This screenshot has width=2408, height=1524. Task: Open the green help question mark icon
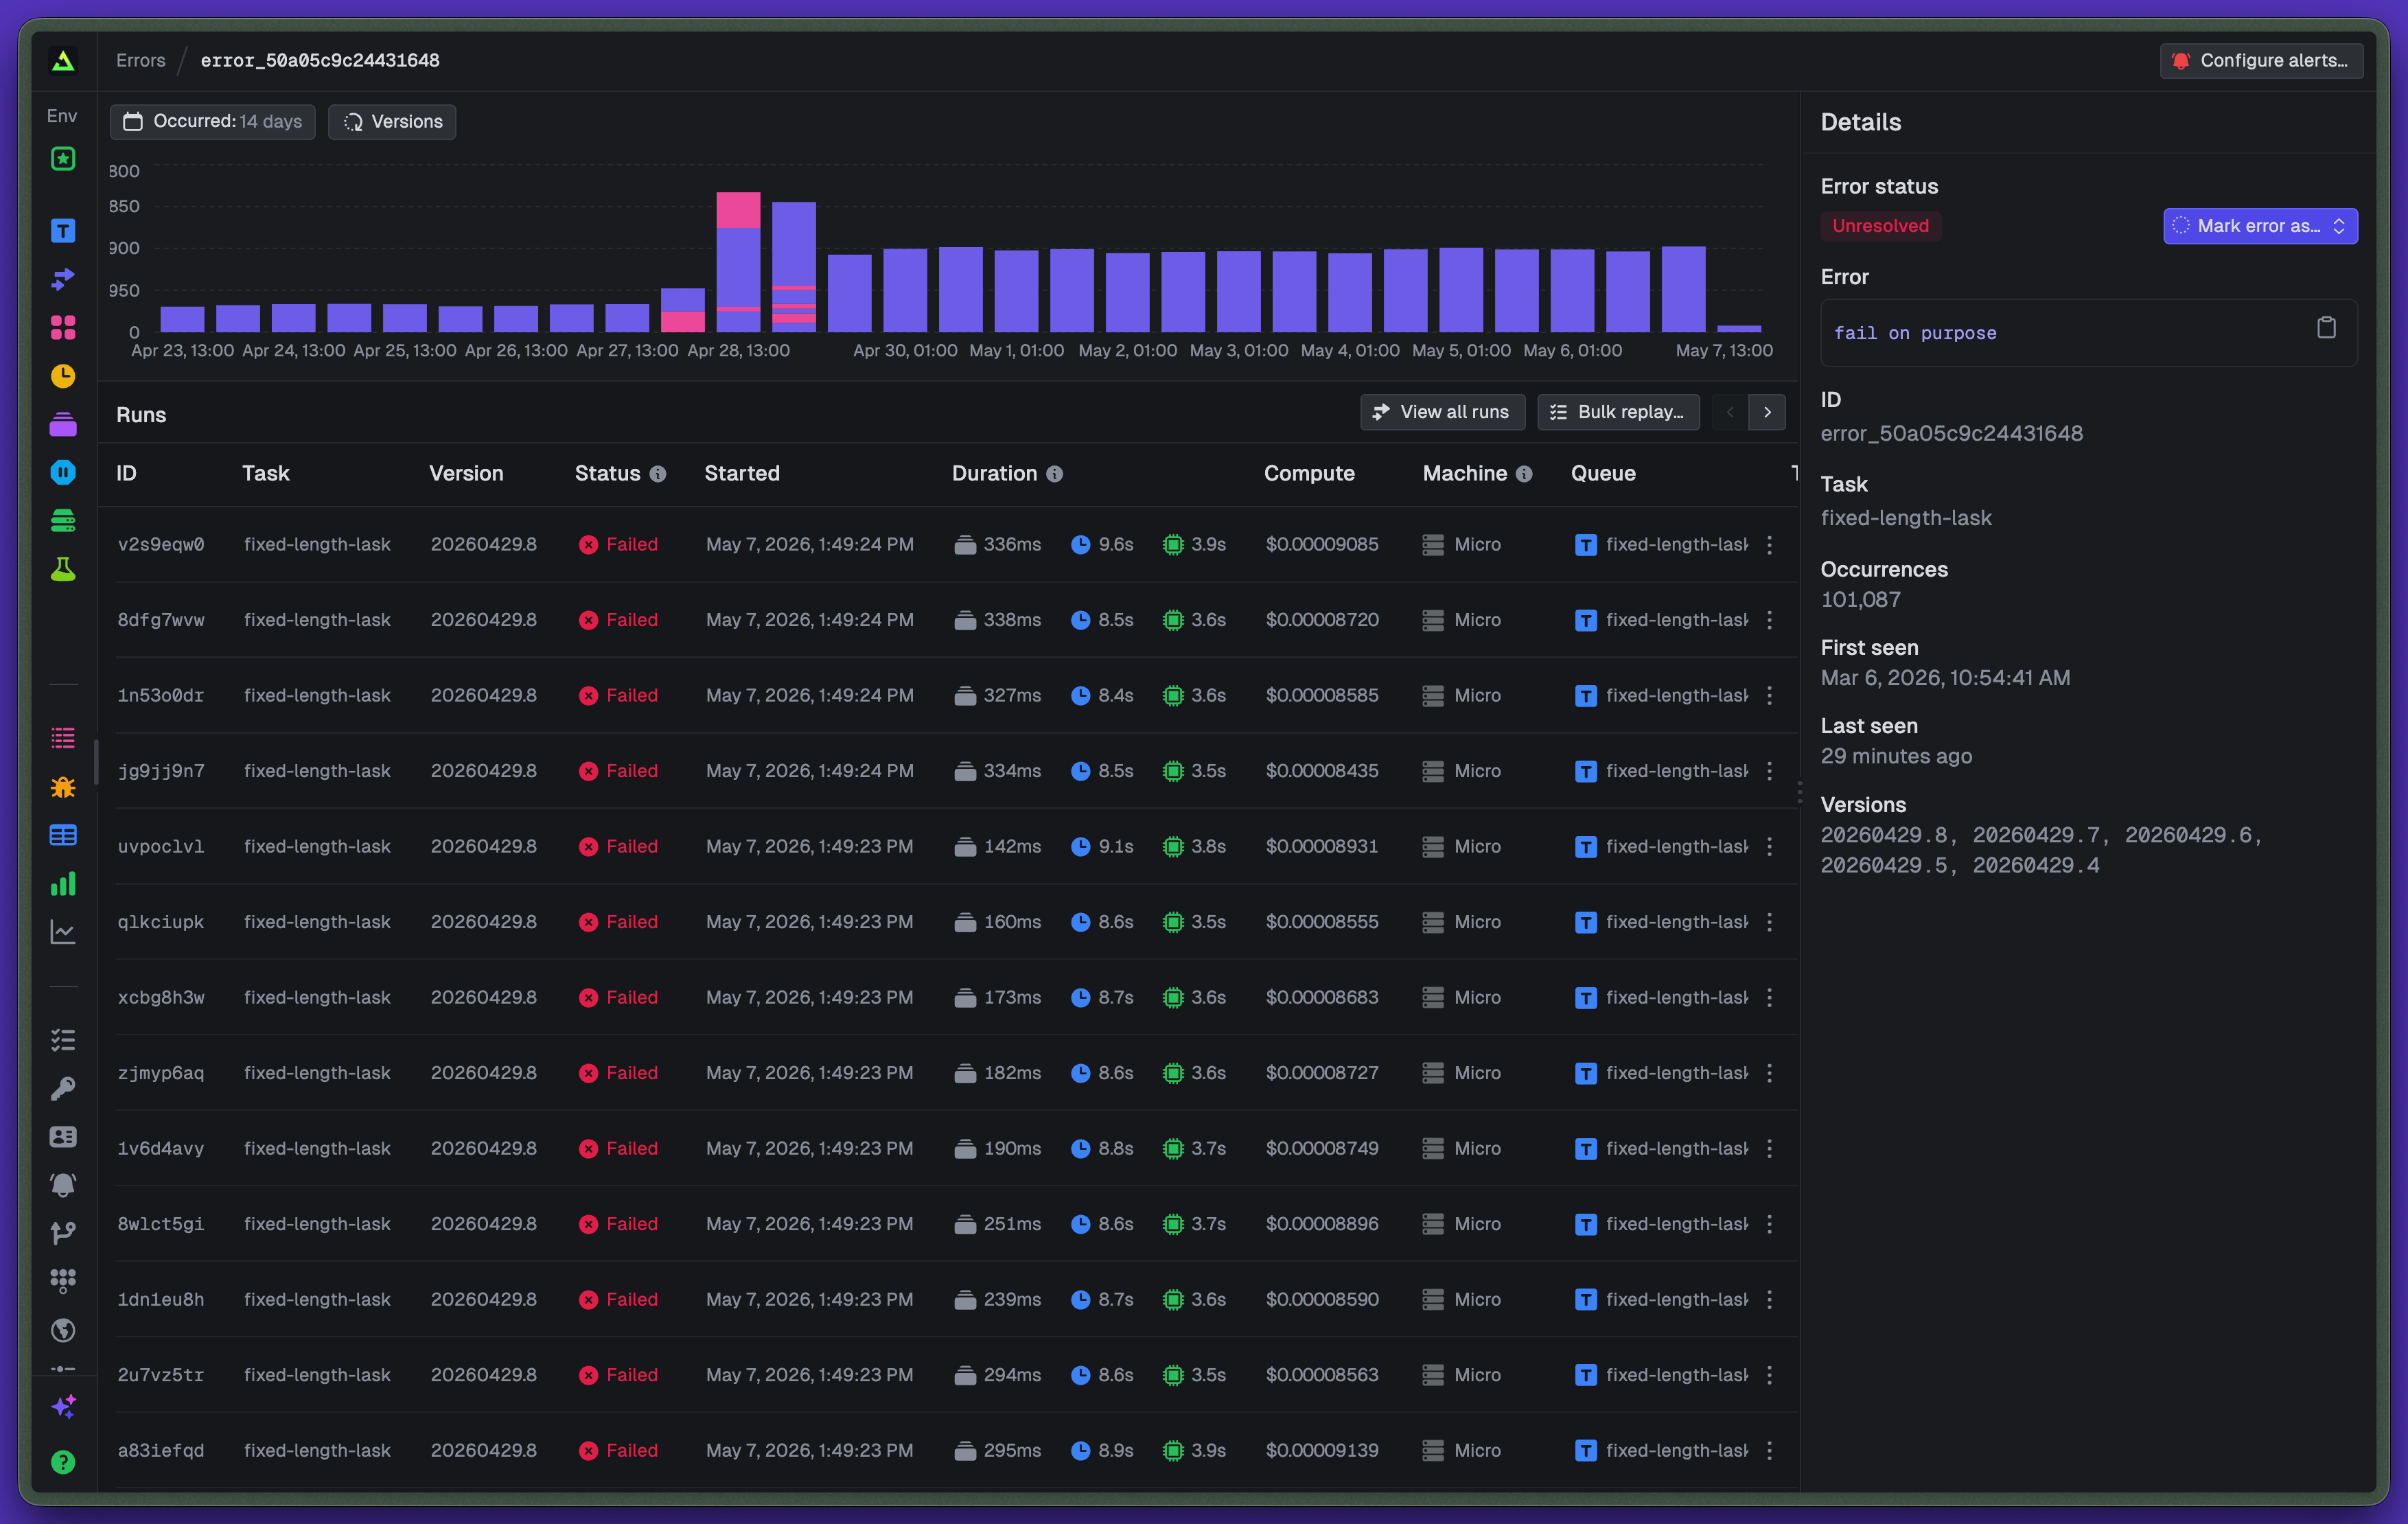(x=63, y=1462)
